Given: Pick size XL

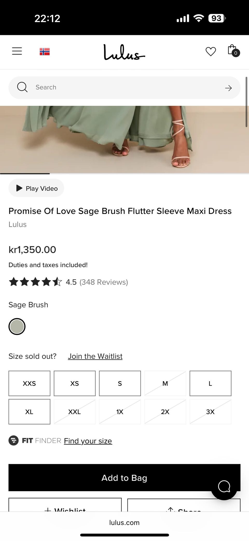Looking at the screenshot, I should click(29, 412).
